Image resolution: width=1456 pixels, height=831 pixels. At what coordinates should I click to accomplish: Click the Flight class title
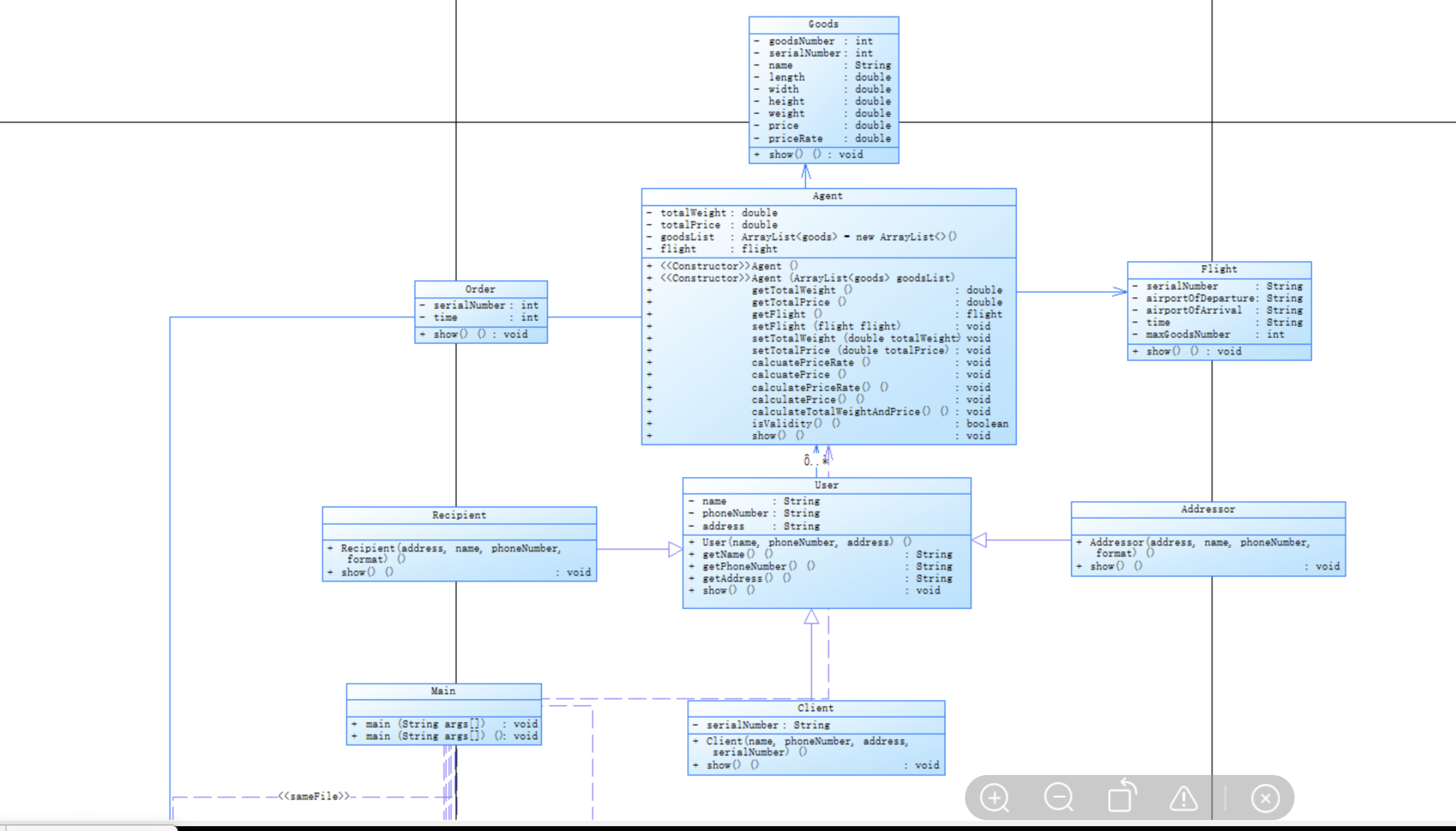[1219, 269]
